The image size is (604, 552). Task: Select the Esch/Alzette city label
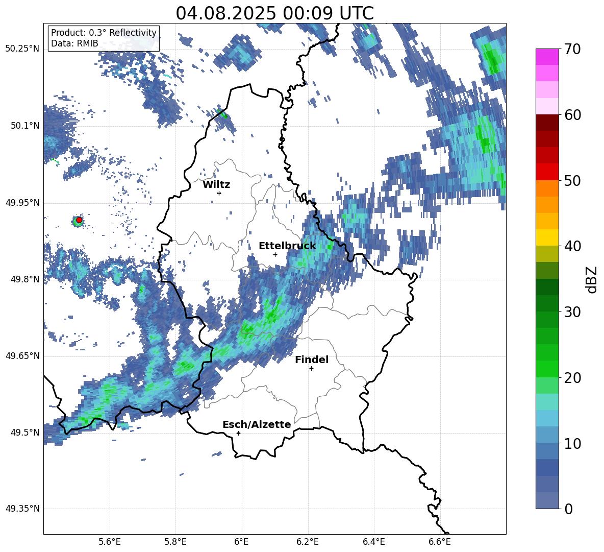coord(257,425)
